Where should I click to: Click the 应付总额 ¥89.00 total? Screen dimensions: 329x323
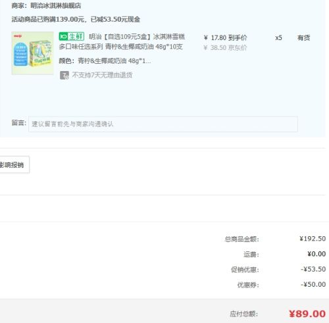tap(307, 314)
